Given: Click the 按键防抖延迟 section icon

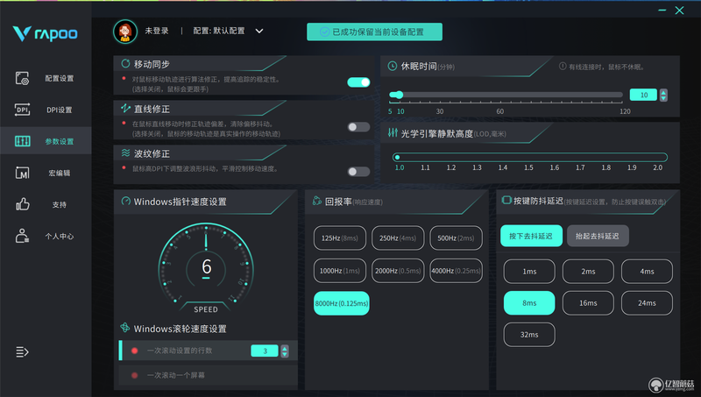Looking at the screenshot, I should [x=506, y=201].
